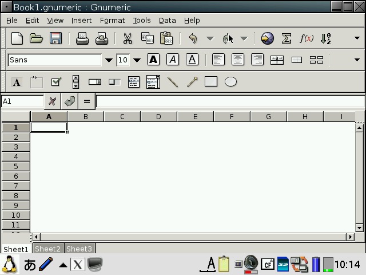Expand the Sans font name dropdown
The width and height of the screenshot is (366, 275).
pos(109,60)
